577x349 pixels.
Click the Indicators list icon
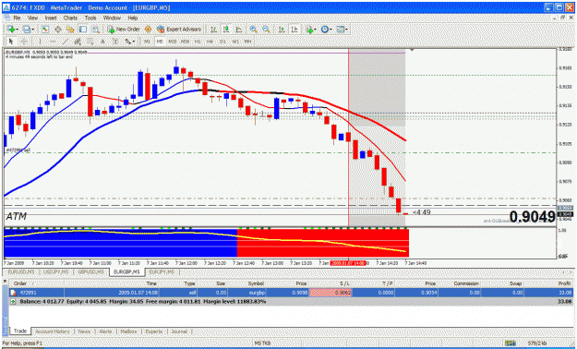(x=309, y=30)
